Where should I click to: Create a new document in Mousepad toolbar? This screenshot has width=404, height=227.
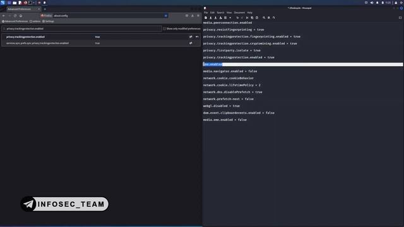pos(206,18)
